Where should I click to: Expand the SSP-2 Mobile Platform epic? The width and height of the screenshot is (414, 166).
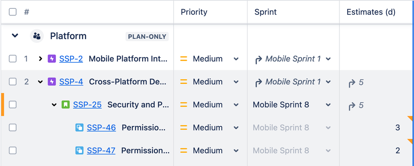click(x=40, y=59)
